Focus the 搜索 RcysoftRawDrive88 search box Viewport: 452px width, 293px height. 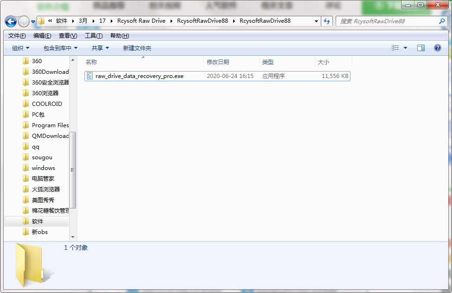point(391,21)
